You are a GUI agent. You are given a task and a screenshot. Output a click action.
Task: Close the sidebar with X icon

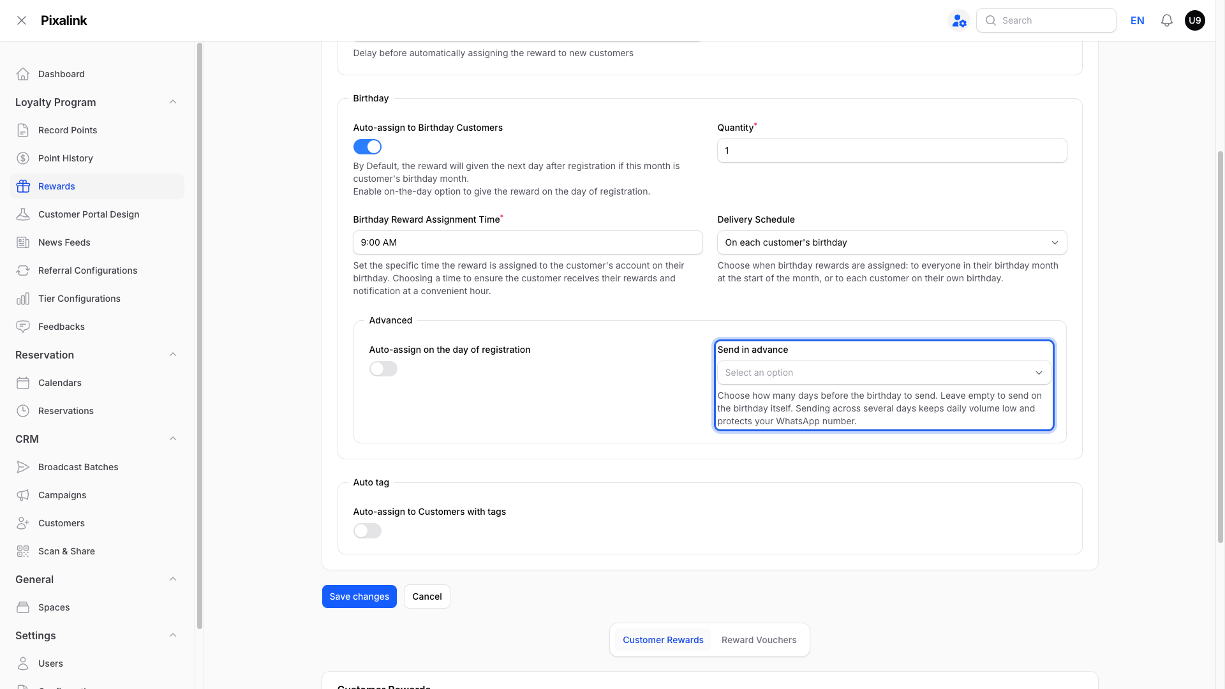[22, 20]
